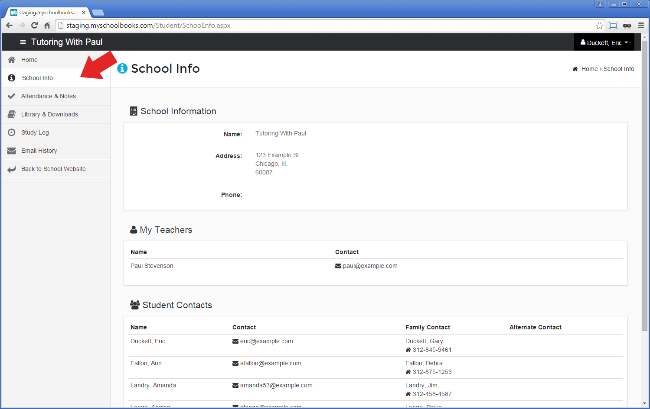
Task: Open the Chrome menu with the three-line icon
Action: pos(641,25)
